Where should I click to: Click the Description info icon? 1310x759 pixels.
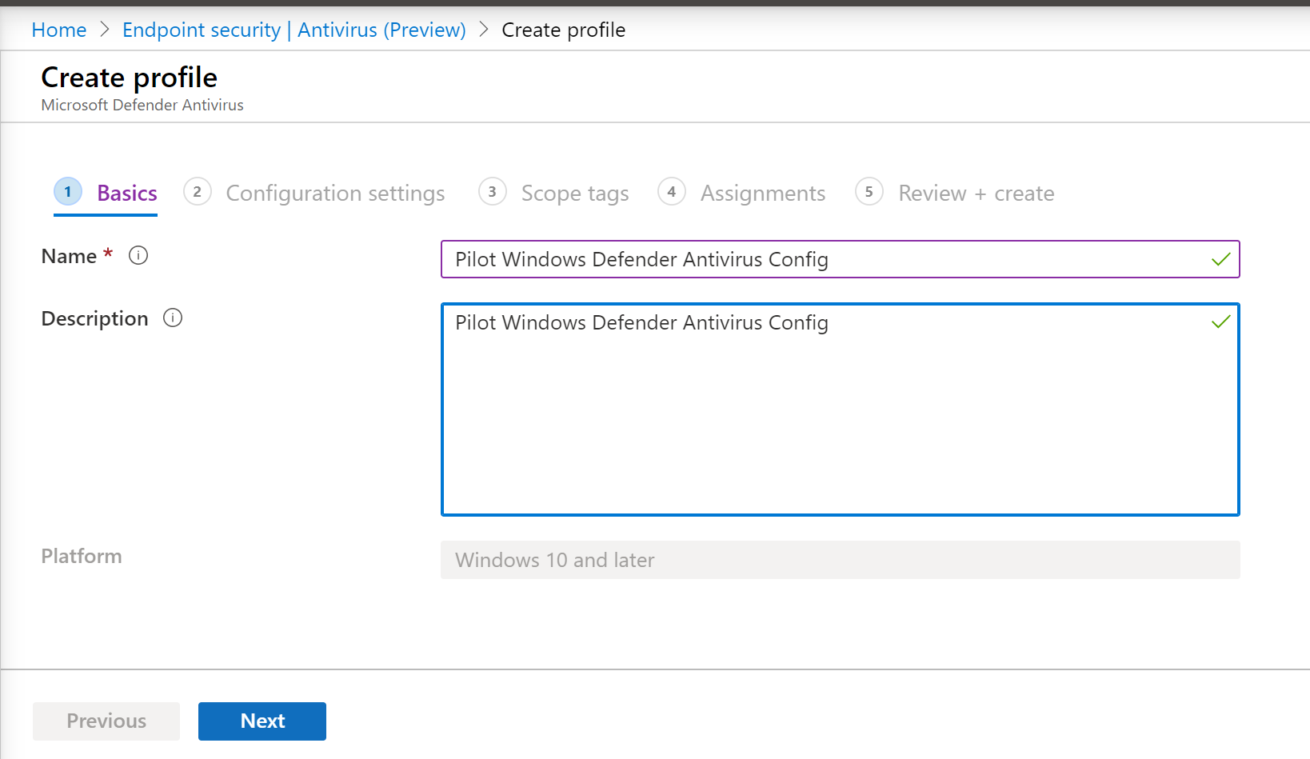173,318
